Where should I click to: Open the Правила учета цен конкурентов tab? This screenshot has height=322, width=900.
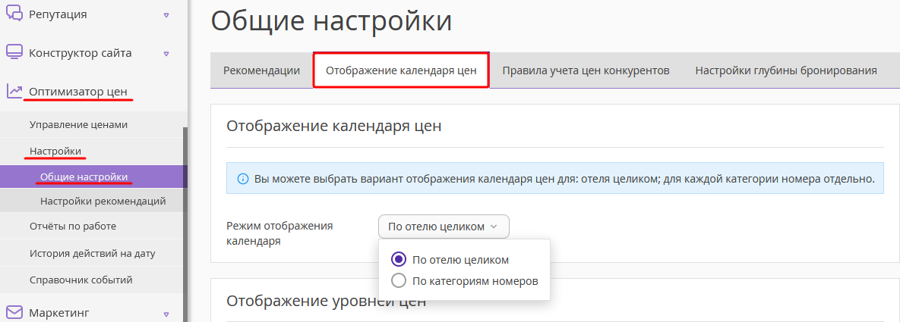[x=586, y=70]
